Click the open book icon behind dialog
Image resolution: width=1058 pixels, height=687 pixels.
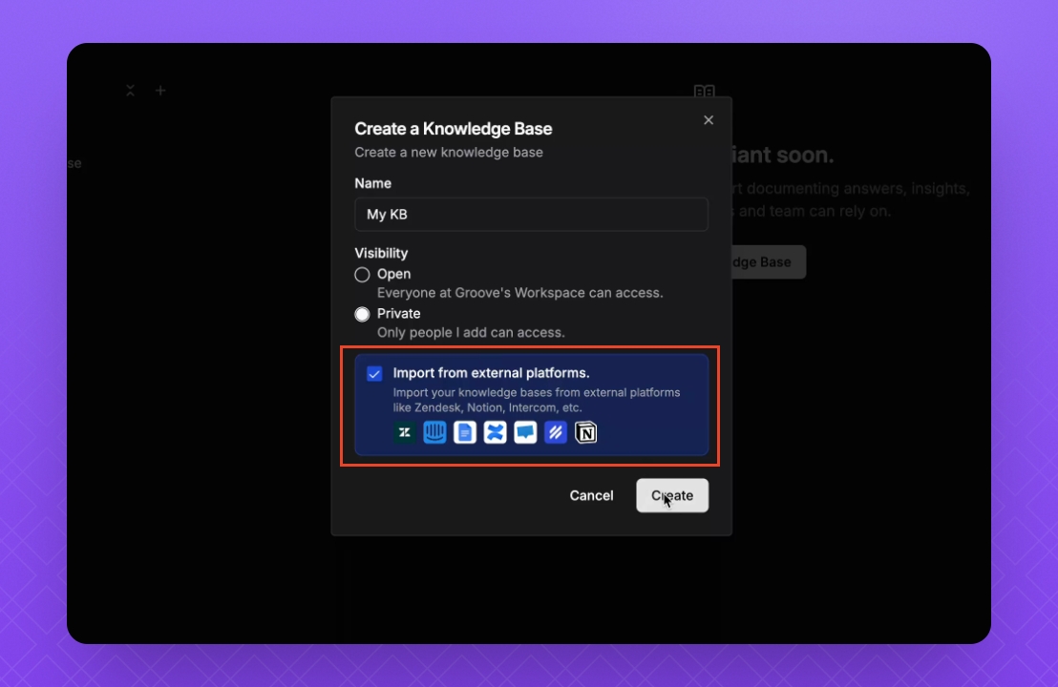[x=704, y=91]
